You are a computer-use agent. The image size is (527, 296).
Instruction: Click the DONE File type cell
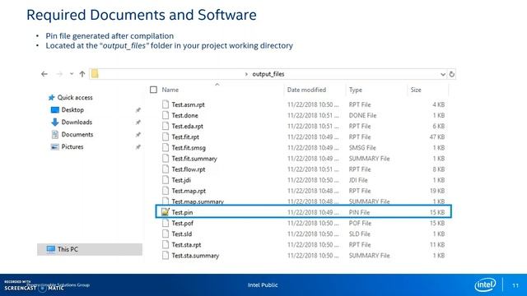(x=362, y=115)
